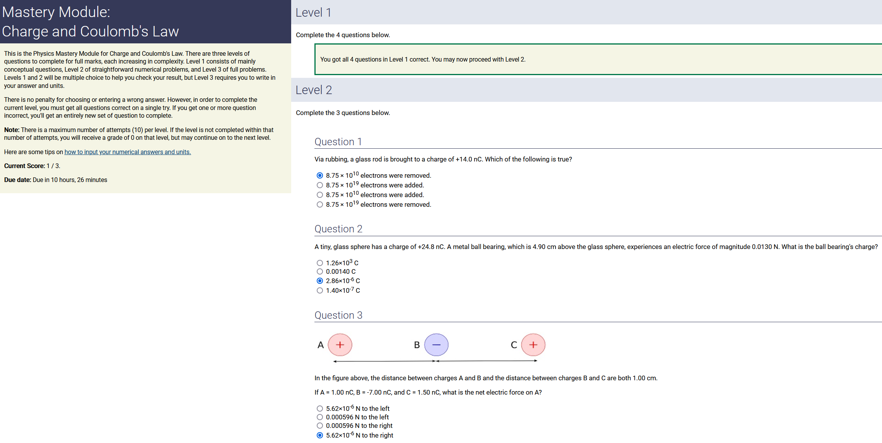The image size is (882, 443).
Task: Pick the 0.00140 C radio option
Action: coord(320,271)
